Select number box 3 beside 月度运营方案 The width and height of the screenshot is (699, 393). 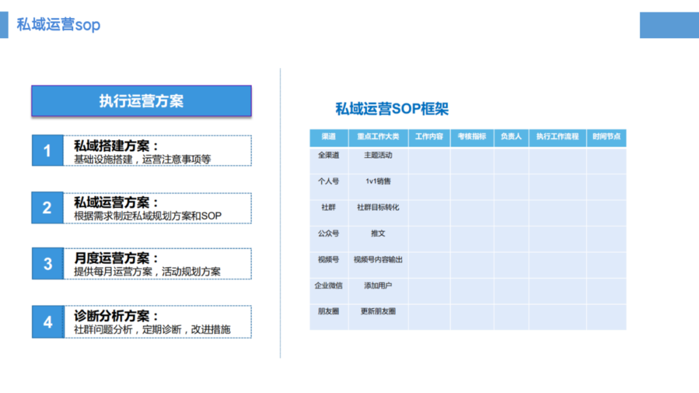click(47, 264)
